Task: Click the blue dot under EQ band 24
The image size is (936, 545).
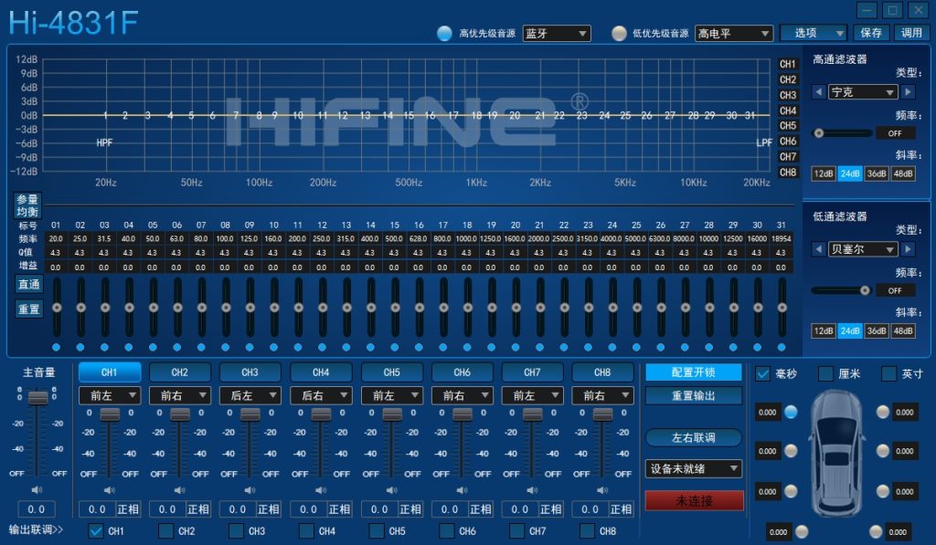Action: click(612, 347)
